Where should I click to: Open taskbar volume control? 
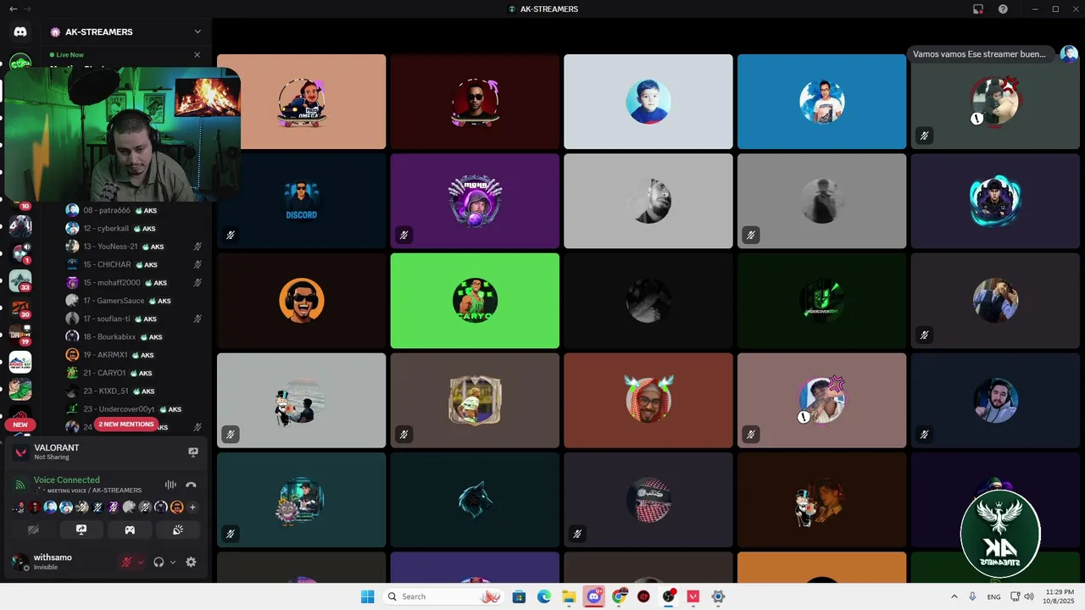click(x=1029, y=596)
